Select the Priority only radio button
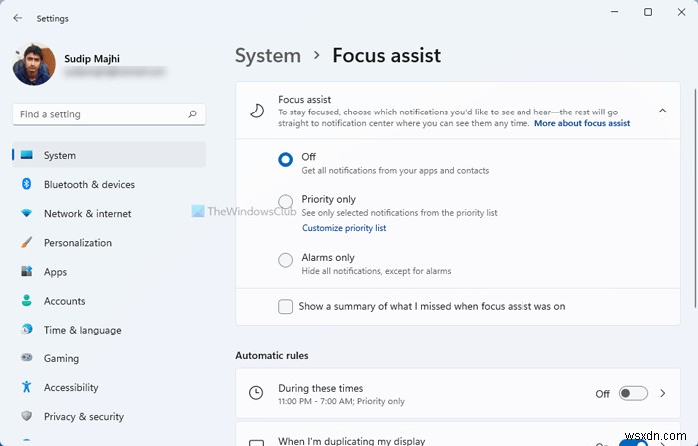This screenshot has height=446, width=698. pos(285,201)
